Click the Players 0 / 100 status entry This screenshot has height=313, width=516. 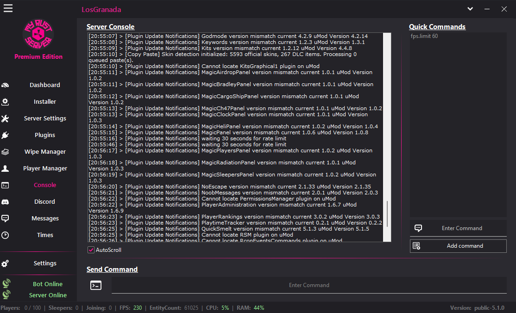pyautogui.click(x=20, y=308)
